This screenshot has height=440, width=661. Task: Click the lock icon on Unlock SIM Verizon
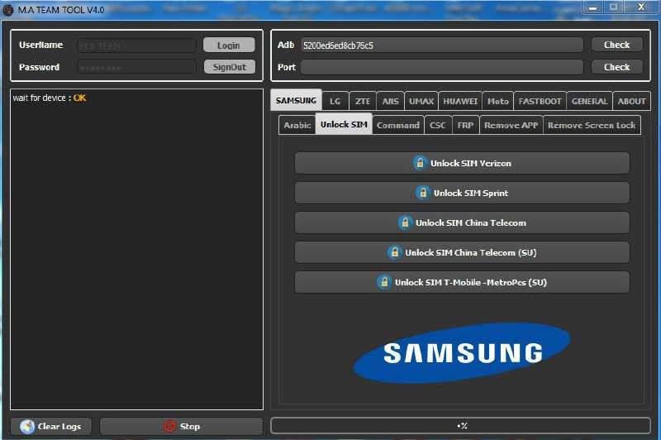point(420,163)
